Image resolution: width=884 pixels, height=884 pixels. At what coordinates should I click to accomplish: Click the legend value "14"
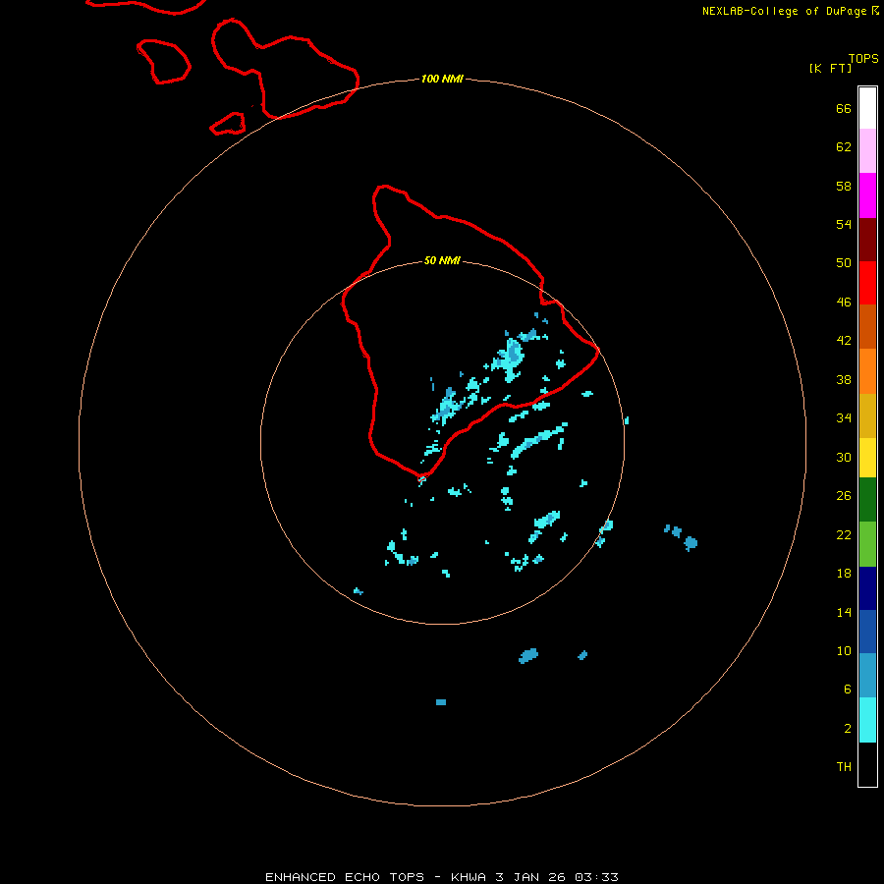pos(844,612)
